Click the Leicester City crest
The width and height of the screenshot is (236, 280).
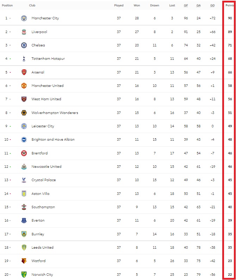click(24, 126)
